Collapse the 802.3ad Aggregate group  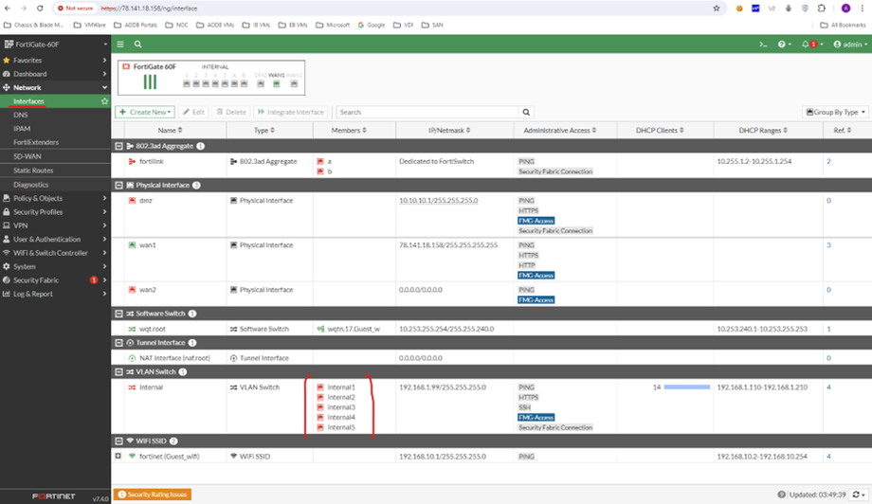click(x=119, y=146)
